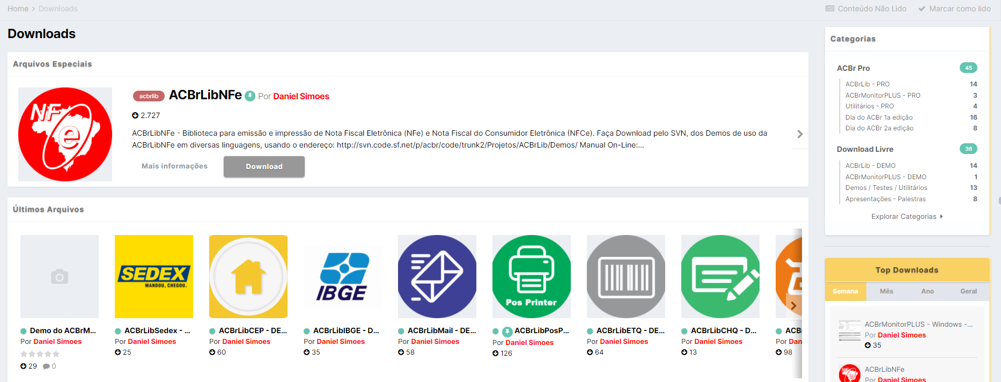Switch to the Ano tab
Image resolution: width=1001 pixels, height=382 pixels.
(928, 291)
